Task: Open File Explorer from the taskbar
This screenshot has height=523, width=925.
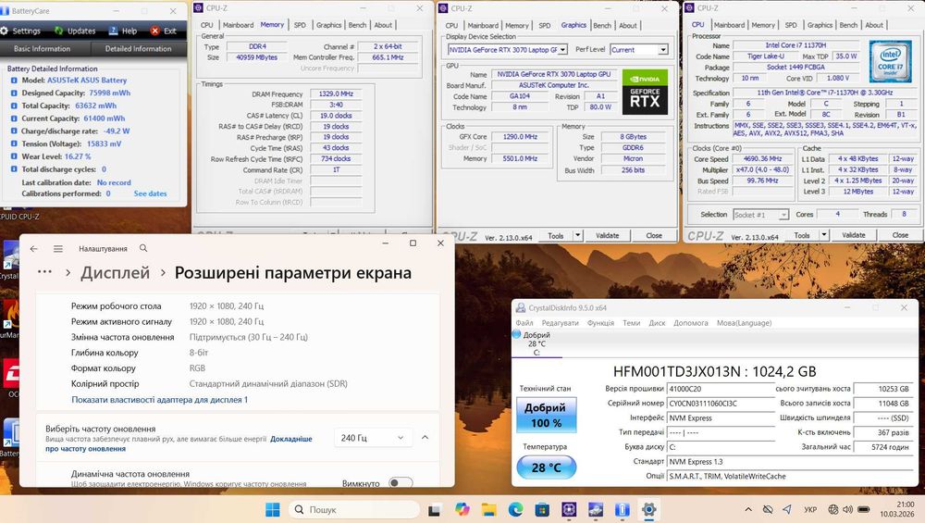Action: pyautogui.click(x=488, y=509)
